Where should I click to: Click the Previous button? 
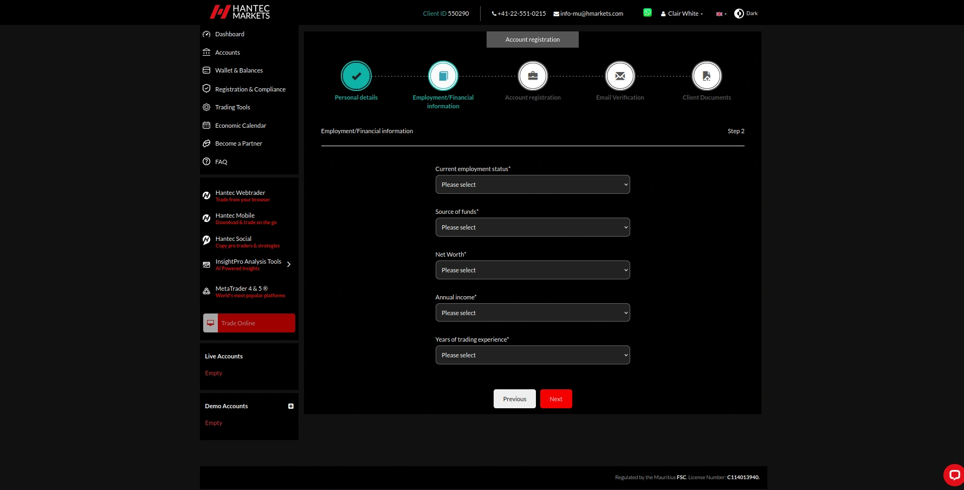click(x=514, y=398)
